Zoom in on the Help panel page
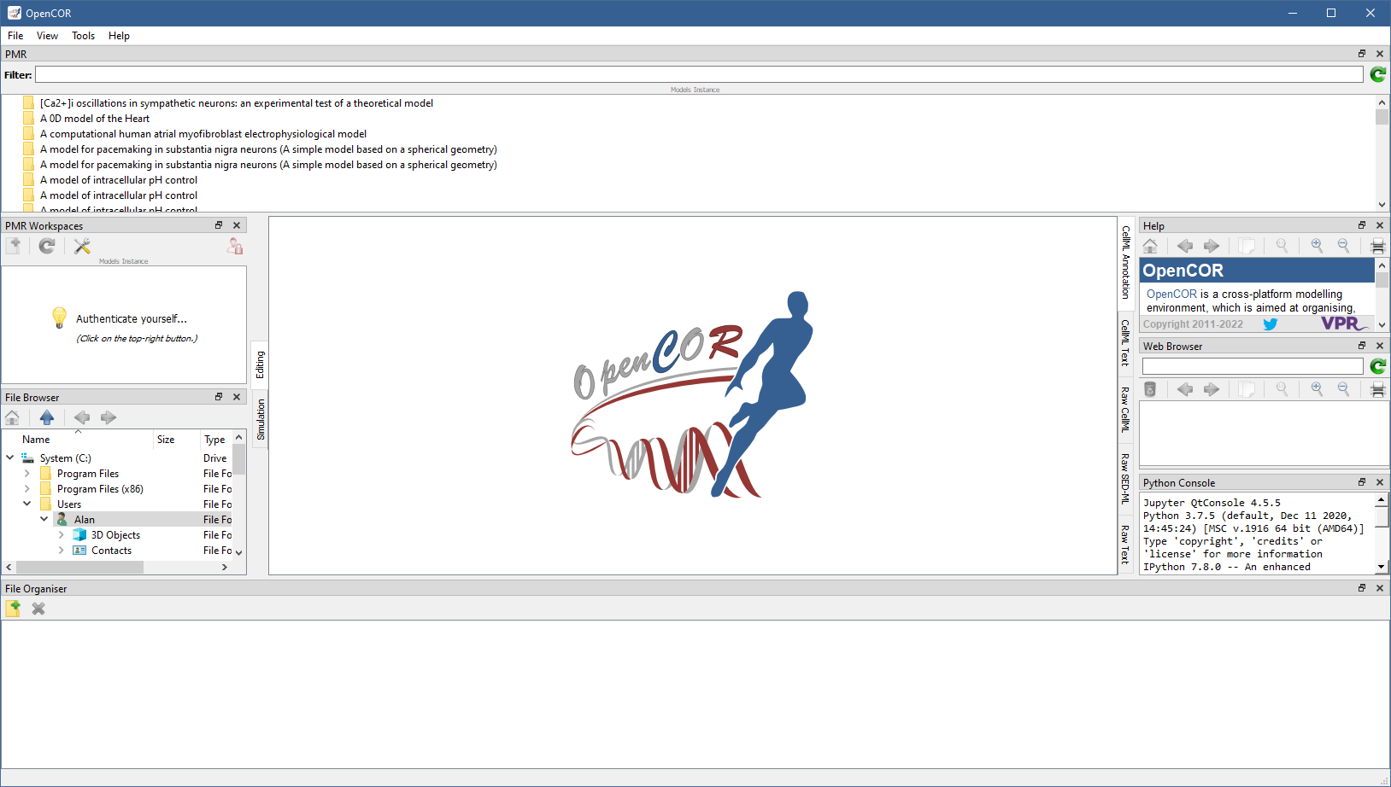The image size is (1391, 787). click(1317, 247)
